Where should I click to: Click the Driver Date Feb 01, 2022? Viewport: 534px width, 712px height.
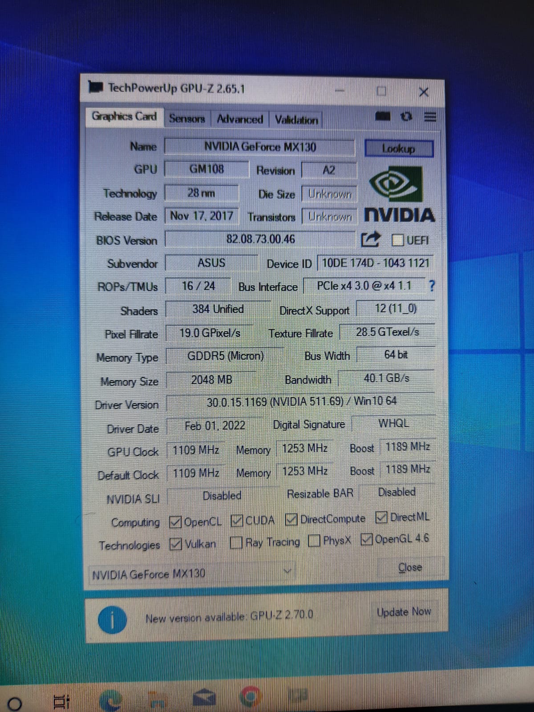tap(215, 426)
